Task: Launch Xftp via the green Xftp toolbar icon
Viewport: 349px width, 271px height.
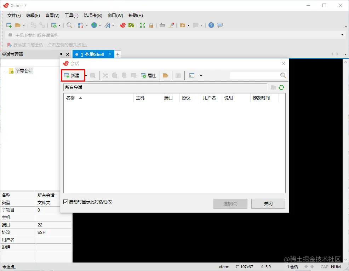Action: pyautogui.click(x=131, y=25)
